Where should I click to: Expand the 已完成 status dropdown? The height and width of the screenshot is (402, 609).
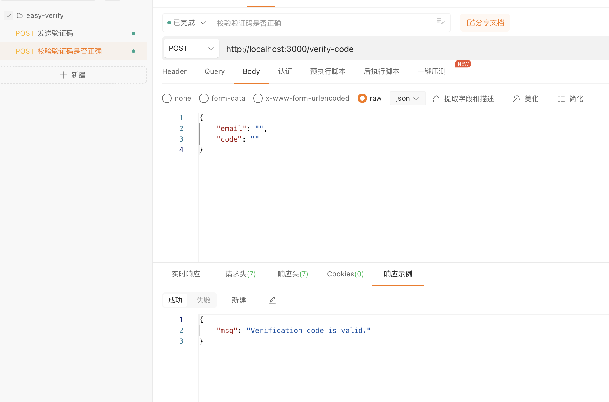pyautogui.click(x=187, y=23)
